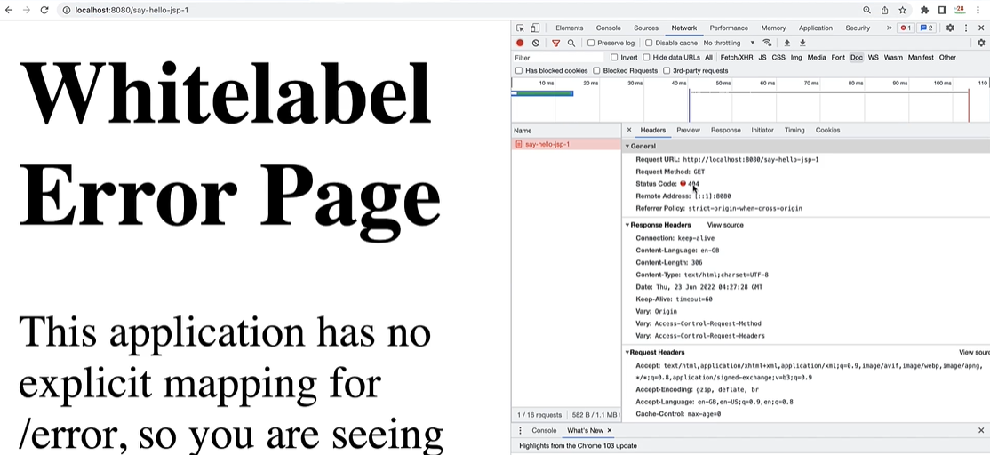Screen dimensions: 990x455
Task: Enable the Disable cache checkbox
Action: tap(649, 43)
